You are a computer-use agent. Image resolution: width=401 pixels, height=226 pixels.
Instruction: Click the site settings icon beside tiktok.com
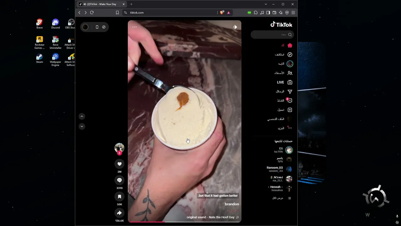click(x=126, y=13)
